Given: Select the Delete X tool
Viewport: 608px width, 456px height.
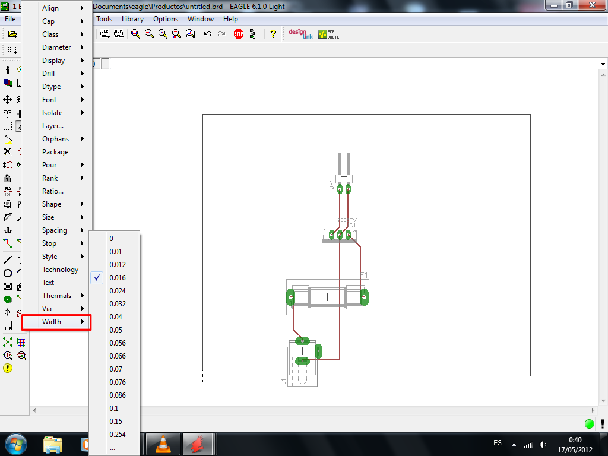Looking at the screenshot, I should pyautogui.click(x=7, y=151).
